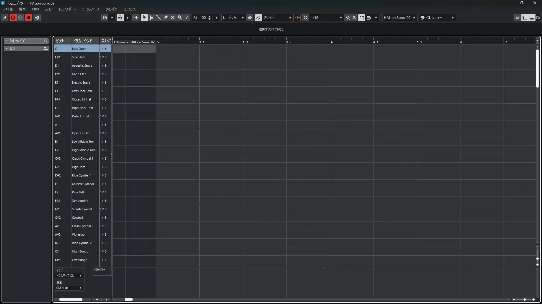This screenshot has height=304, width=542.
Task: Toggle the Solo editor button
Action: pos(13,17)
